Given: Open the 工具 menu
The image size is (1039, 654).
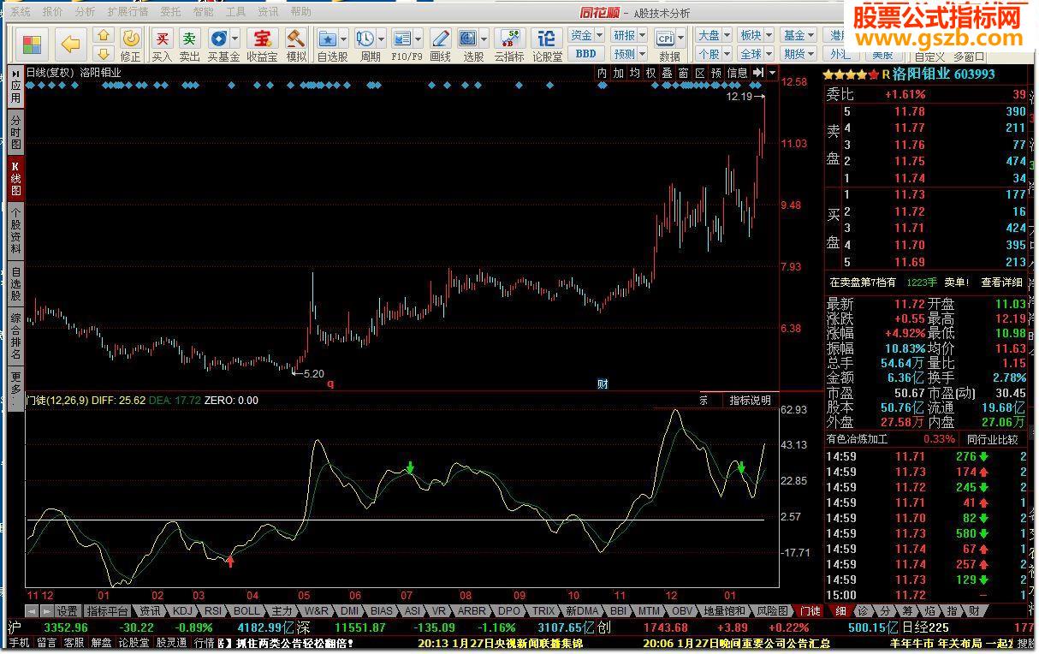Looking at the screenshot, I should click(235, 12).
